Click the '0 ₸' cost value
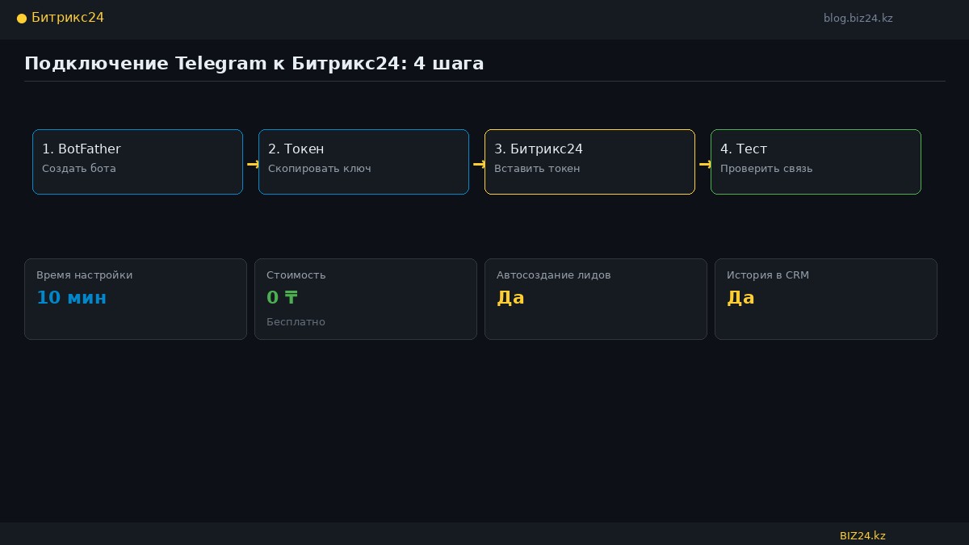 pos(282,297)
